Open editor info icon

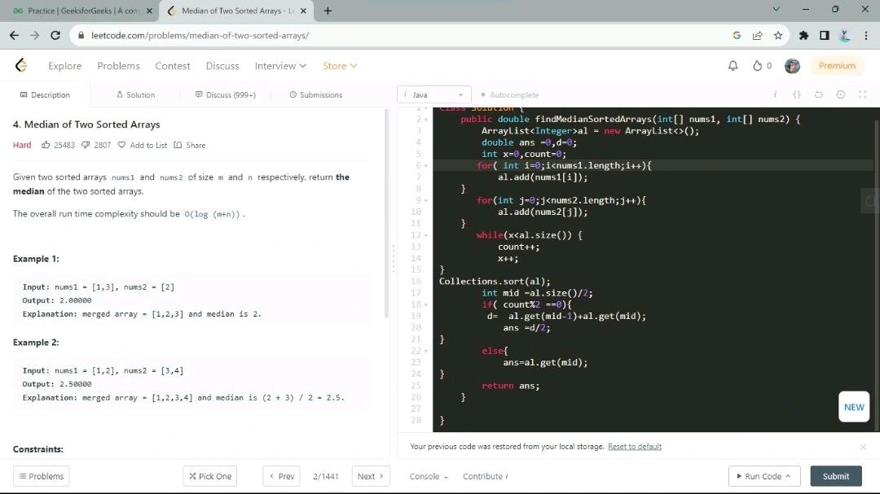click(x=775, y=94)
